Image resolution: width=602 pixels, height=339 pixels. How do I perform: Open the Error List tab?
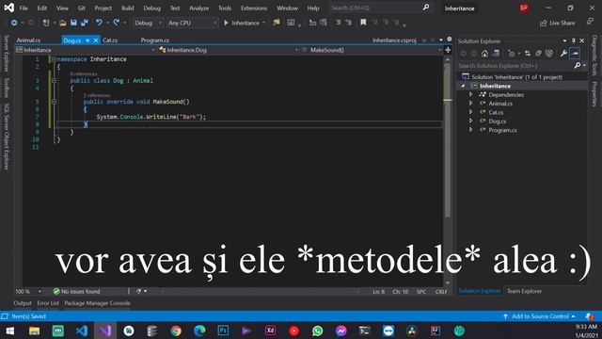click(48, 303)
